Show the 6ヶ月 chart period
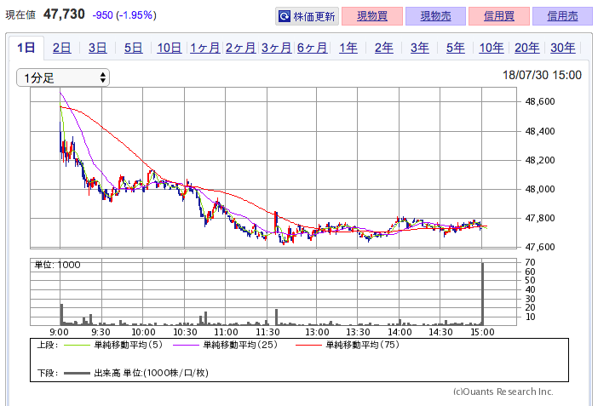 tap(313, 48)
